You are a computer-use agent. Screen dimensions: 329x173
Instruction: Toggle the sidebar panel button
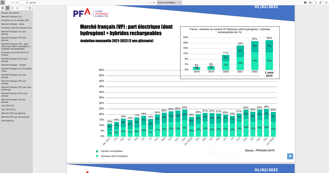point(3,2)
